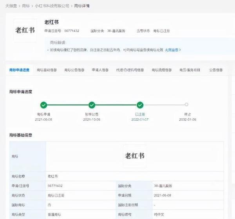Viewport: 235px width, 219px height.
Task: Click the green check above 已注册 step
Action: (x=140, y=105)
